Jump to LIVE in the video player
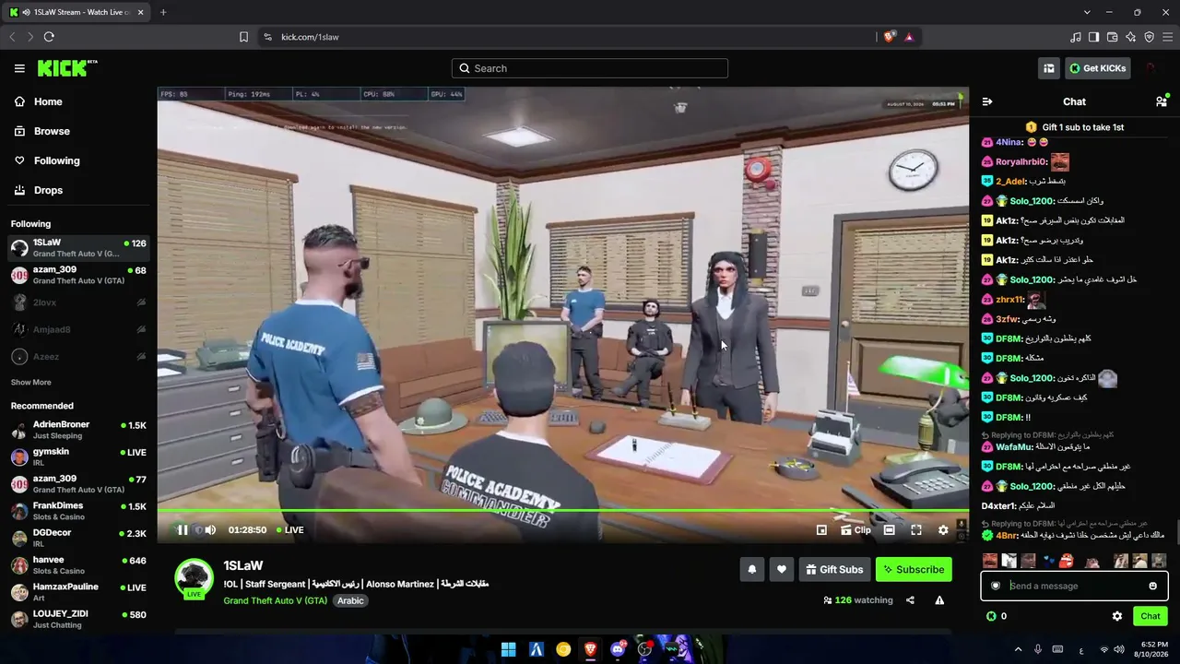The height and width of the screenshot is (664, 1180). (289, 530)
